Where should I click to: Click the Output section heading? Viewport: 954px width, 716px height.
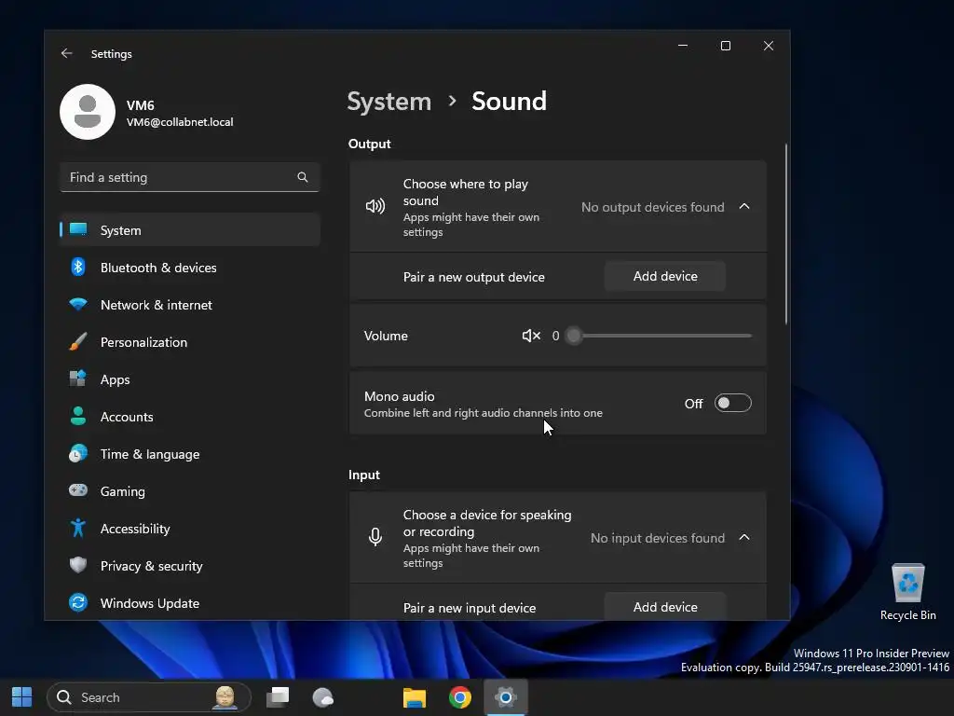pos(369,144)
